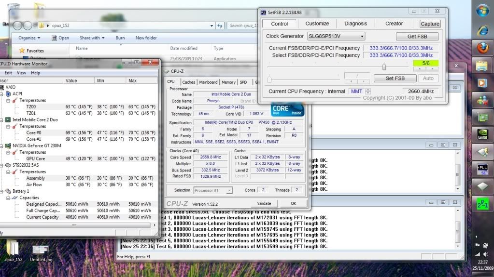The image size is (494, 277).
Task: Click OK button in CPU-Z
Action: click(x=293, y=203)
